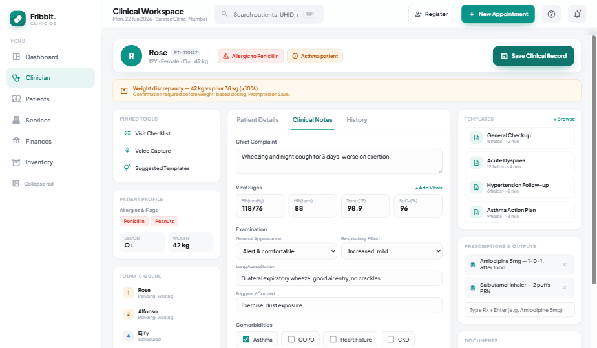Click the Search patients field
Viewport: 597px width, 348px height.
coord(269,14)
